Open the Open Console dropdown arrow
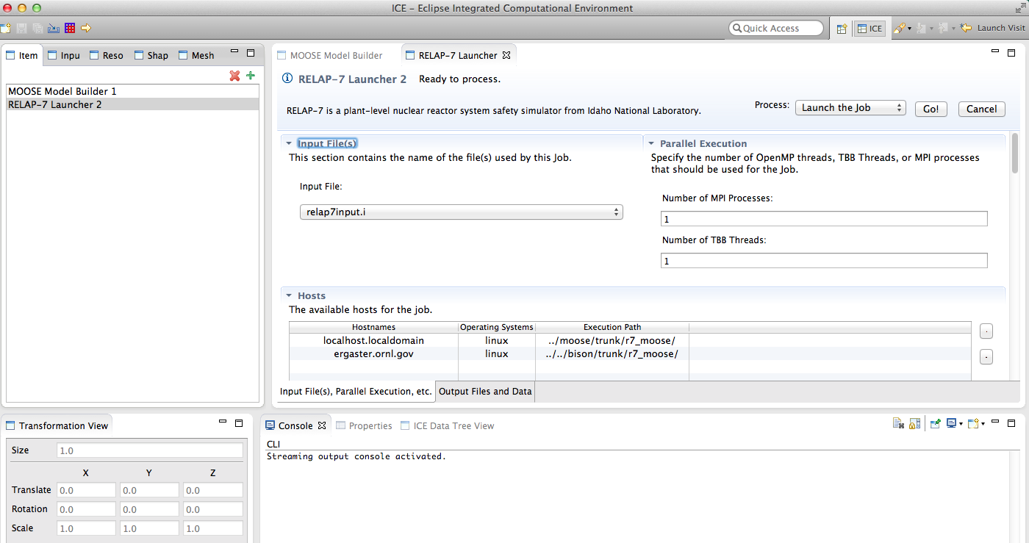Viewport: 1029px width, 543px height. [983, 424]
